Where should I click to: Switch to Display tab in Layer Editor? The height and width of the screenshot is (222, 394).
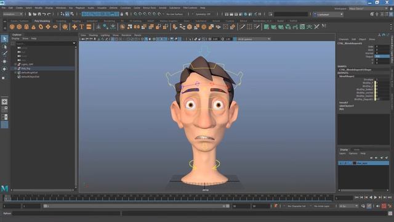pos(344,149)
